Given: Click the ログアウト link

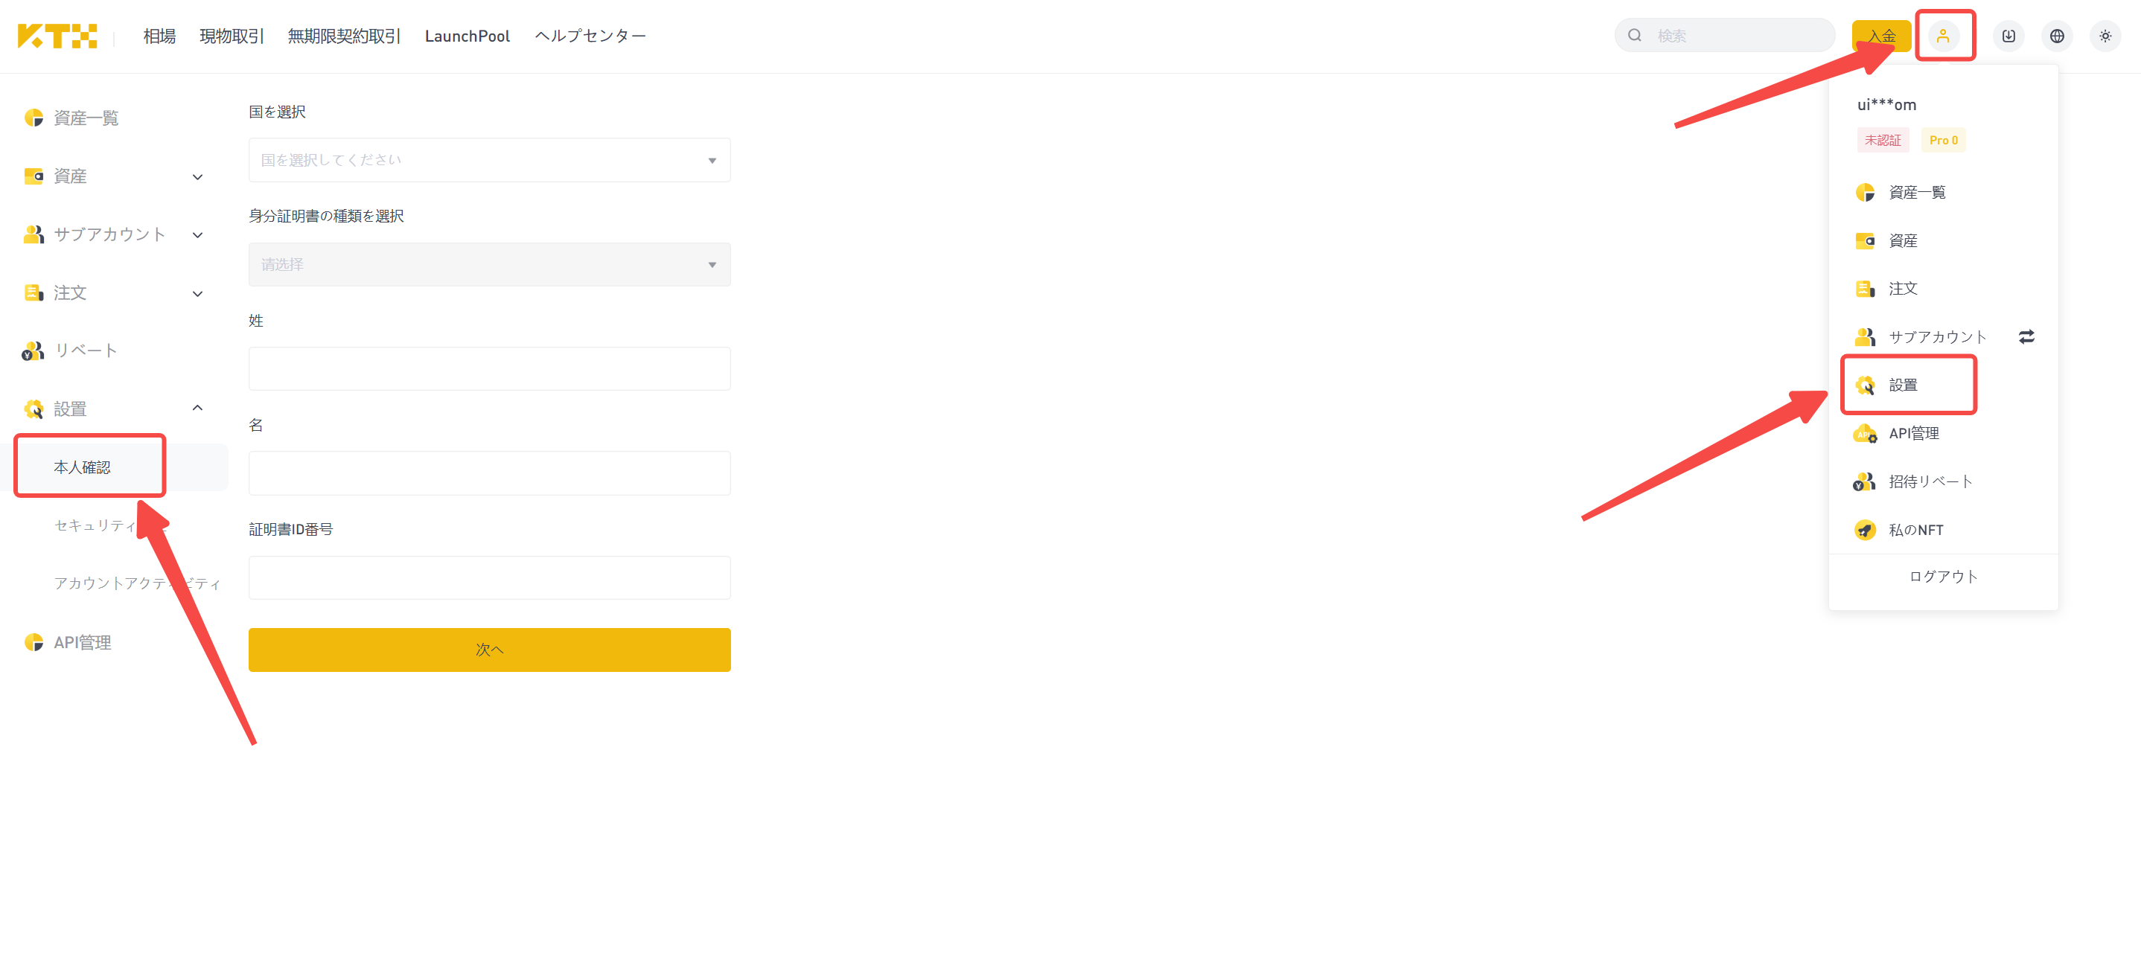Looking at the screenshot, I should click(1943, 577).
